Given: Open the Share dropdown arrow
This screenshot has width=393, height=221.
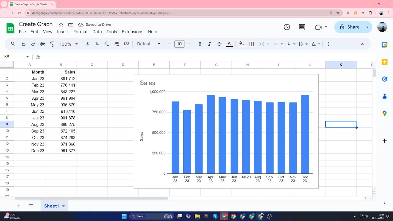Looking at the screenshot, I should pyautogui.click(x=367, y=27).
